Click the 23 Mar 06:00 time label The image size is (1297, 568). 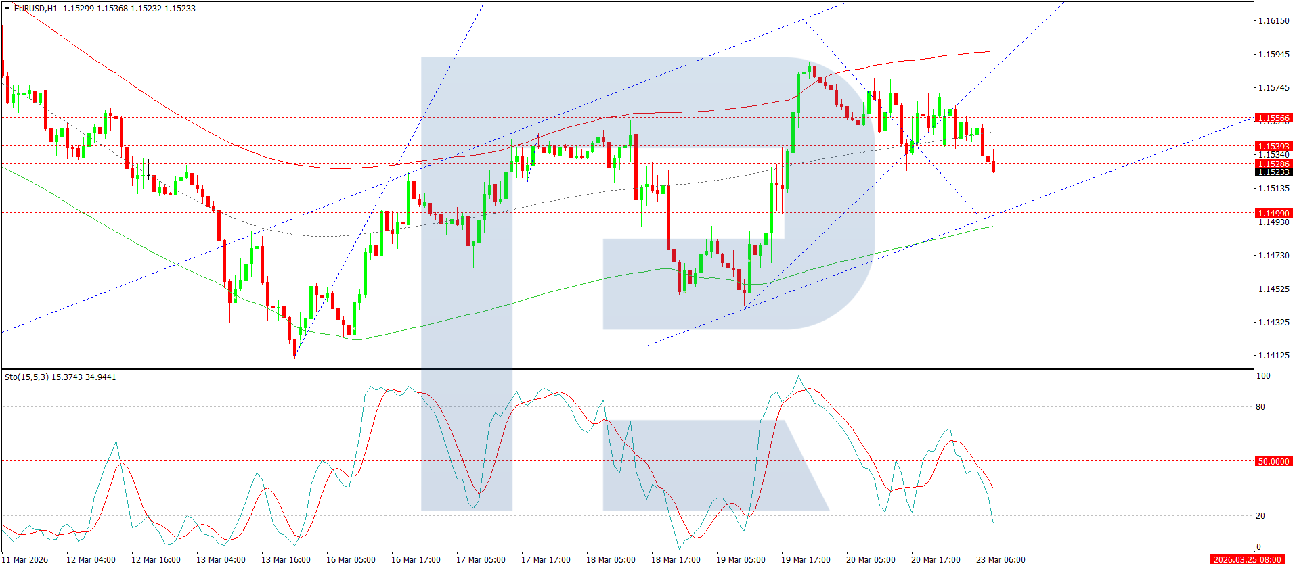(x=1001, y=560)
